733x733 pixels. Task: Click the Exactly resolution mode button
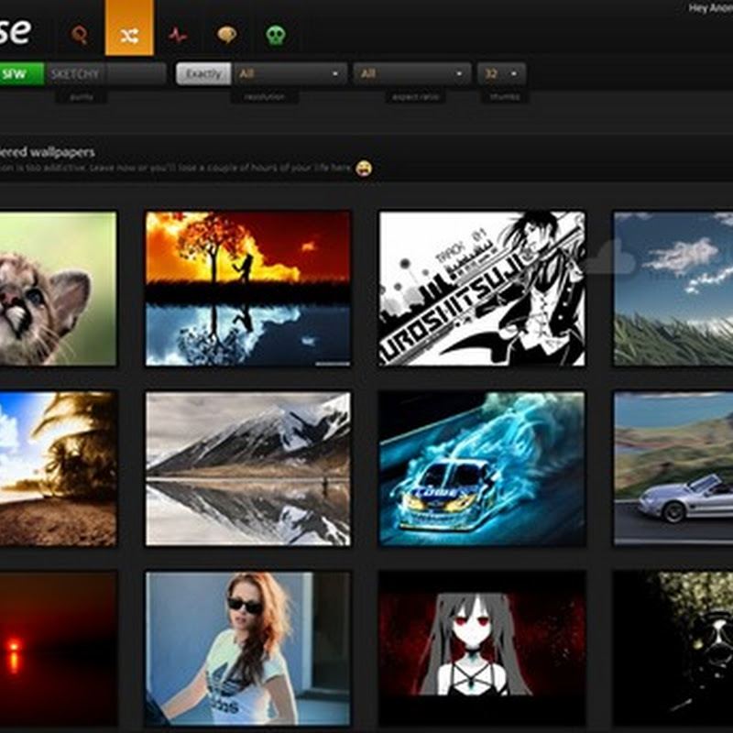click(x=203, y=74)
